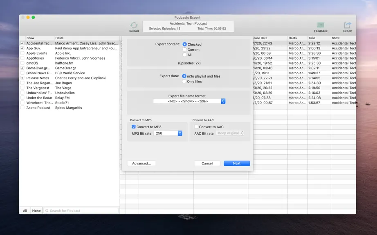Open the MP3 Bit rate dropdown
The width and height of the screenshot is (377, 235).
(x=168, y=133)
